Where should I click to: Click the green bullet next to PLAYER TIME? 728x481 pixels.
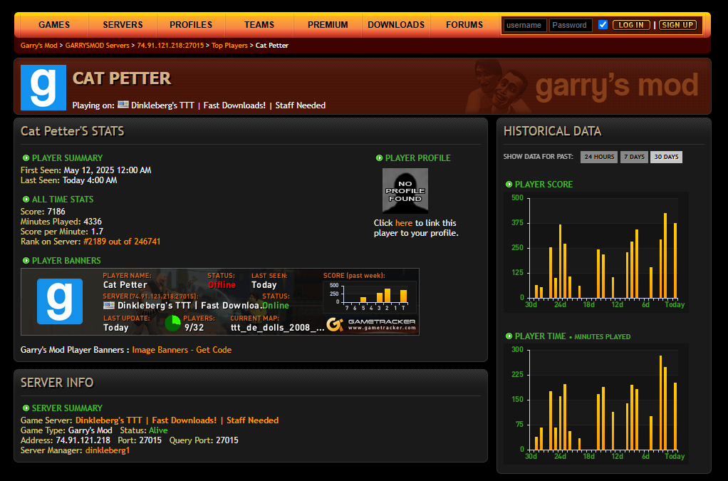click(x=509, y=336)
